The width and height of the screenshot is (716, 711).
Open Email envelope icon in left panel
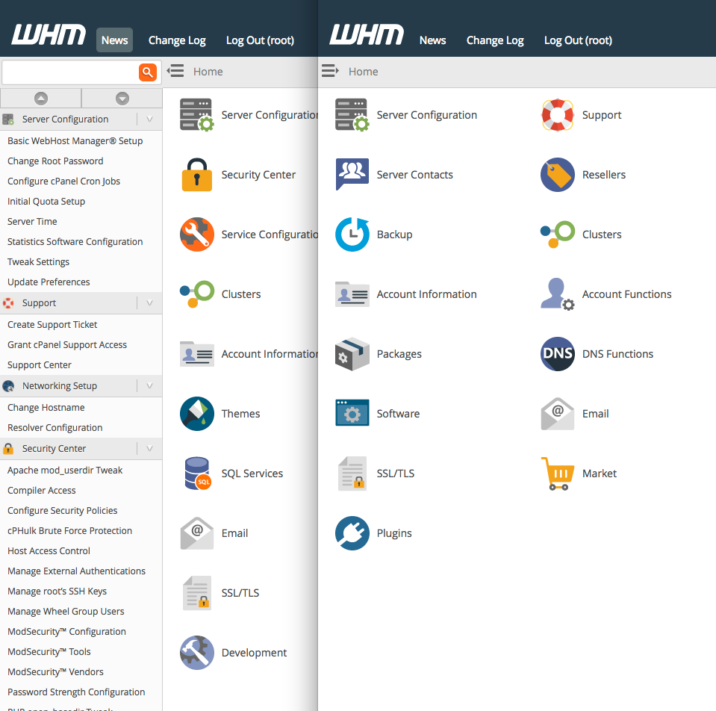tap(197, 533)
